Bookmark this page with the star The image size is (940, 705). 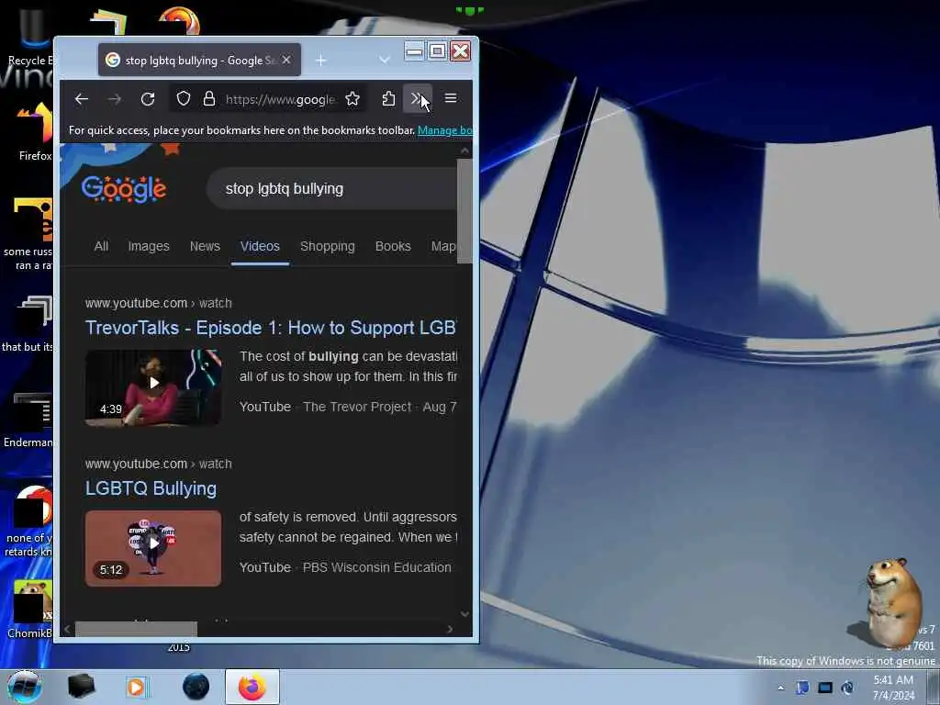tap(352, 99)
